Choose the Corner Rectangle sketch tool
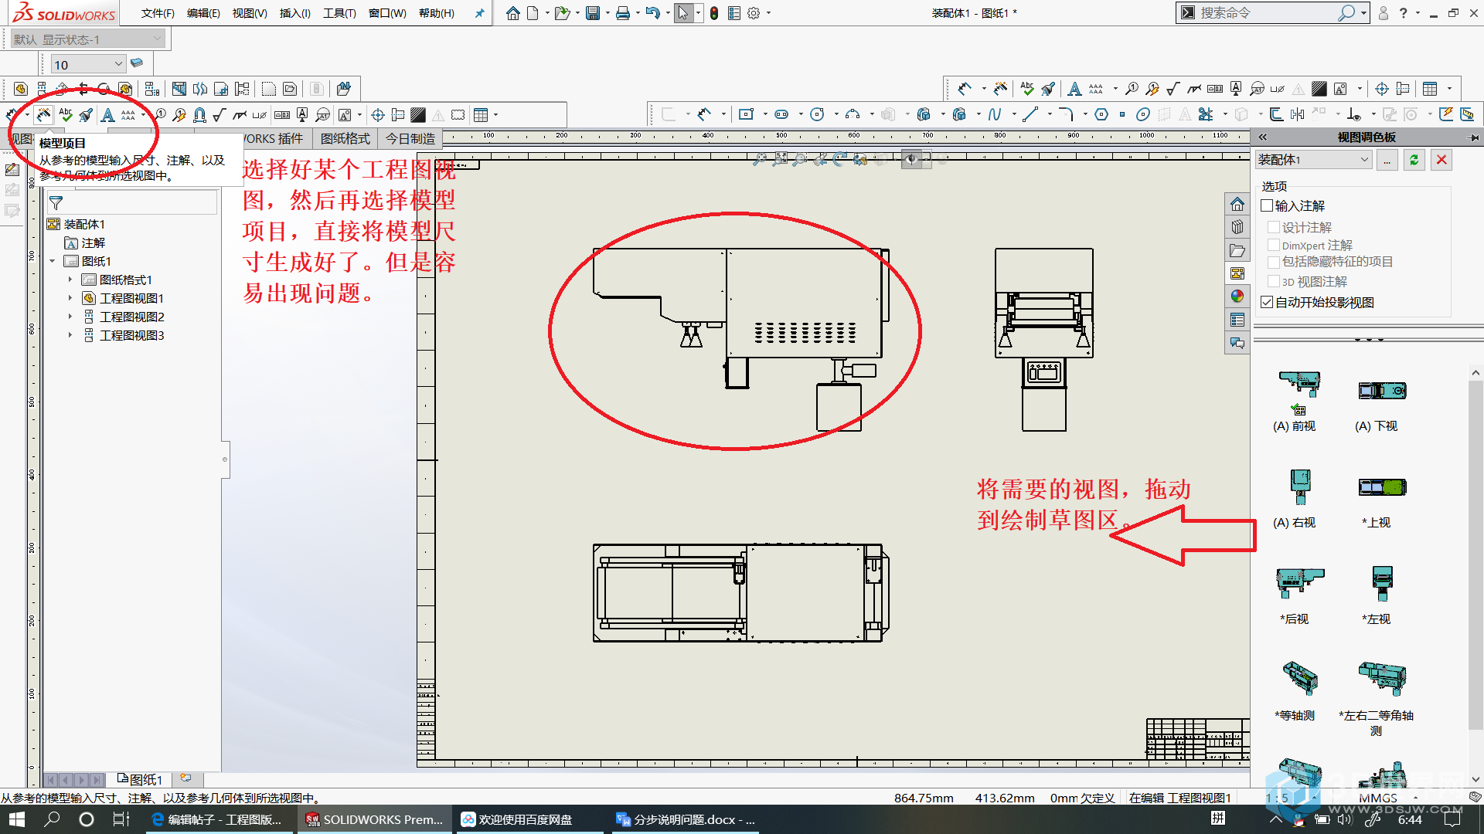The image size is (1484, 834). [746, 114]
